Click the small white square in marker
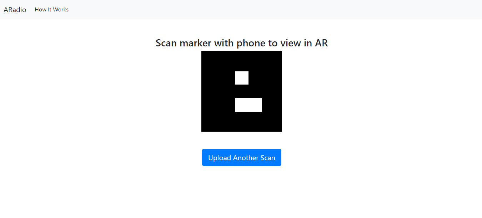The image size is (482, 218). 242,78
